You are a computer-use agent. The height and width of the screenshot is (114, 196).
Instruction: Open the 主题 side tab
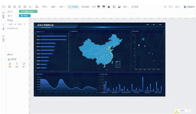click(3, 27)
